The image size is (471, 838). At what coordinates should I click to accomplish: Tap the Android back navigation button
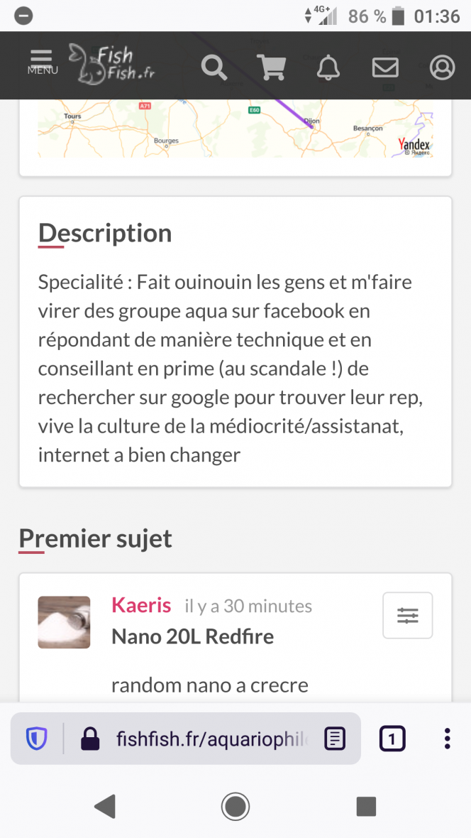click(x=106, y=806)
